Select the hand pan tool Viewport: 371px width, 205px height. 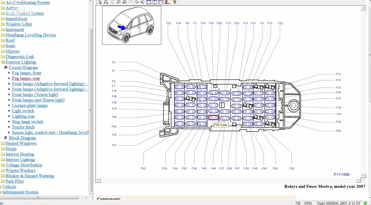click(x=130, y=2)
